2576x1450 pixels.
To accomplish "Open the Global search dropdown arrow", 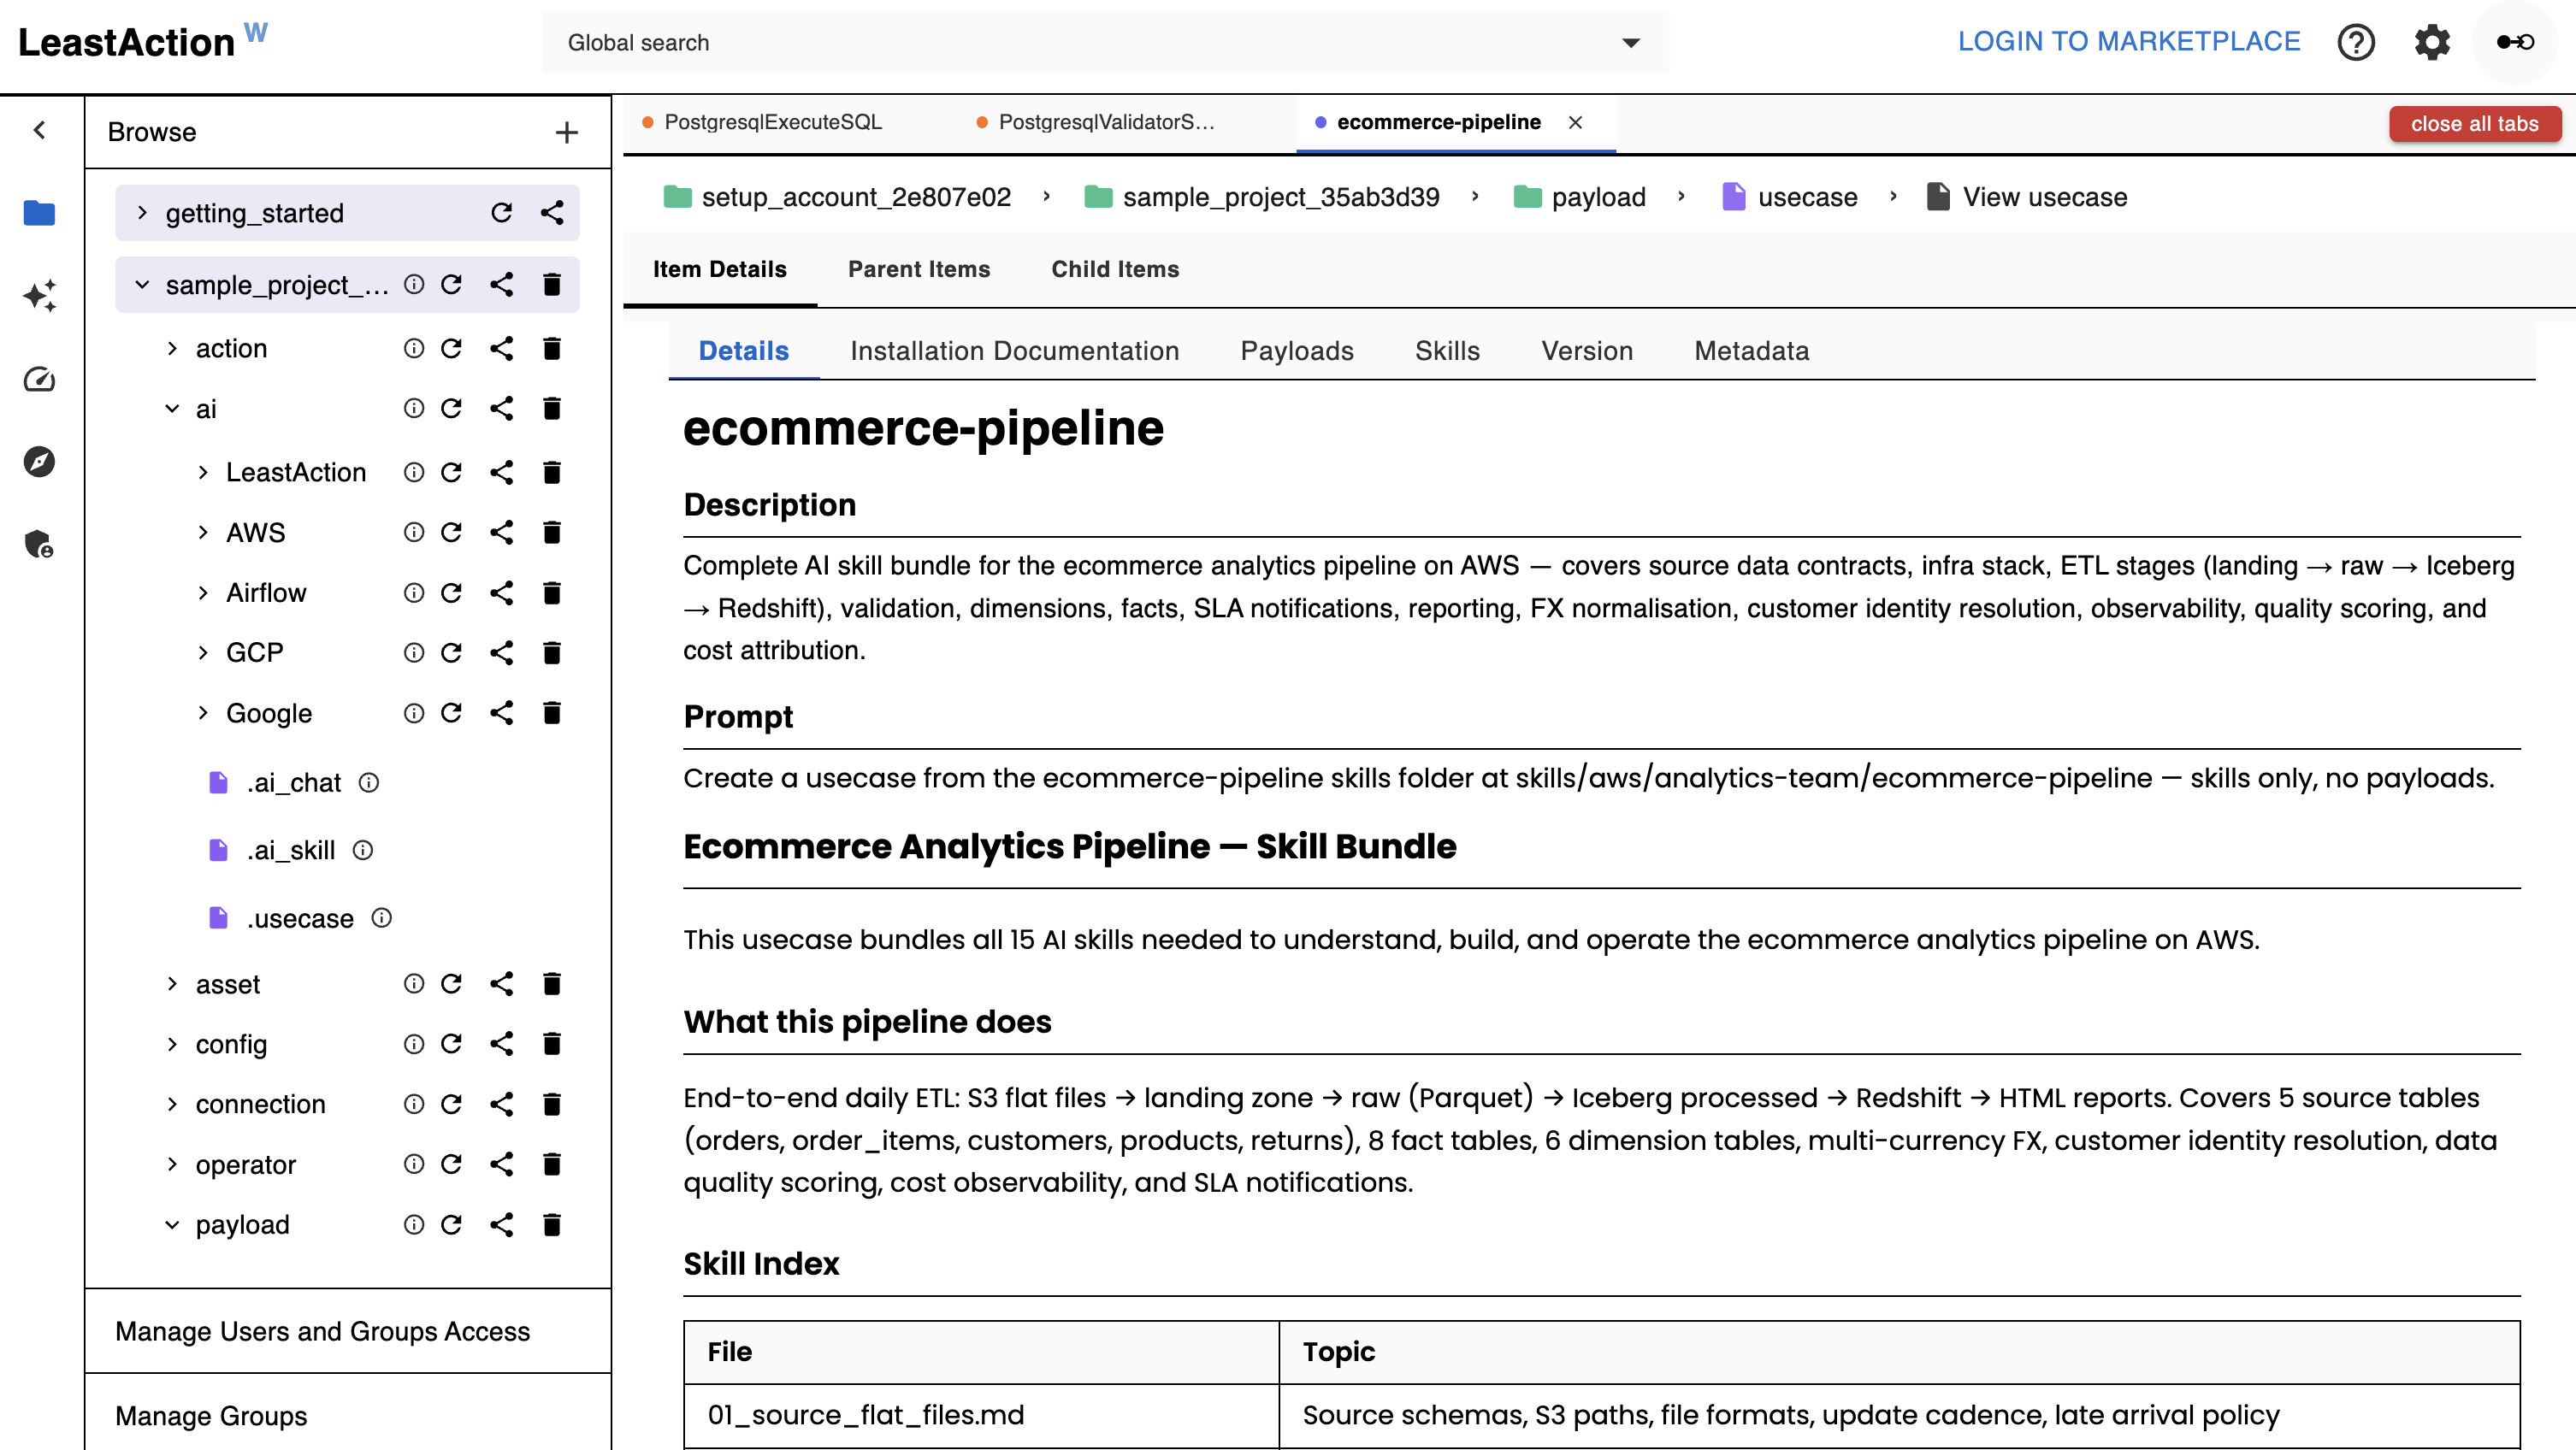I will 1631,43.
